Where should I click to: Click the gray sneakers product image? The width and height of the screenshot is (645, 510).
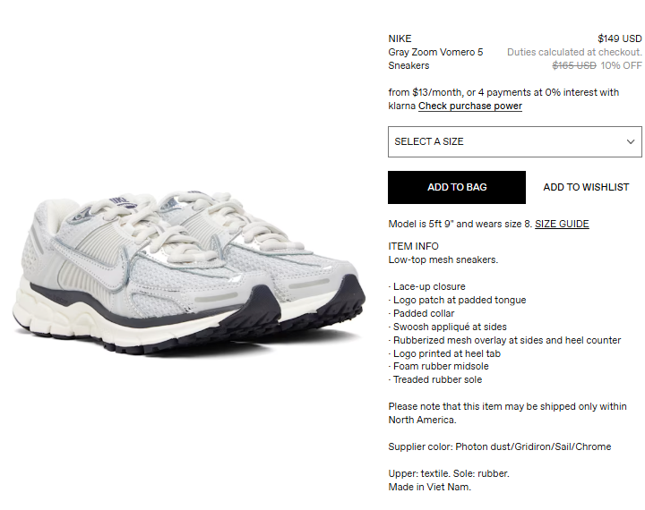tap(189, 271)
